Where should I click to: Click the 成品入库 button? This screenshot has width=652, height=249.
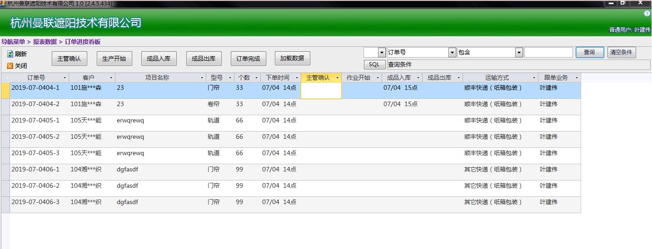[159, 59]
